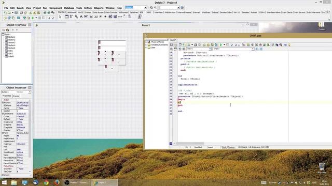Click the Save toolbar icon

tap(16, 13)
